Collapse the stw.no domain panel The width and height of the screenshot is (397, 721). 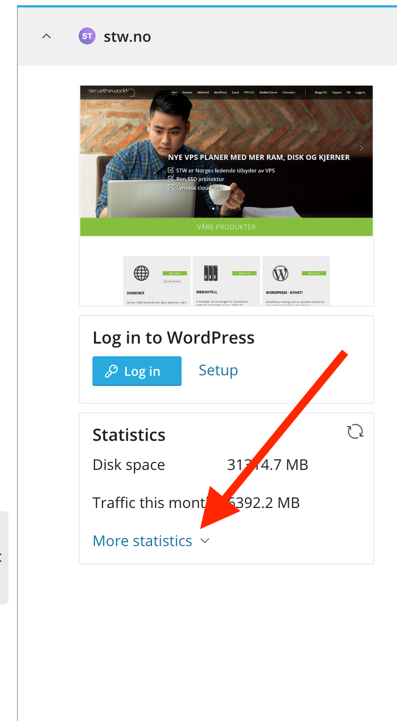pyautogui.click(x=46, y=36)
